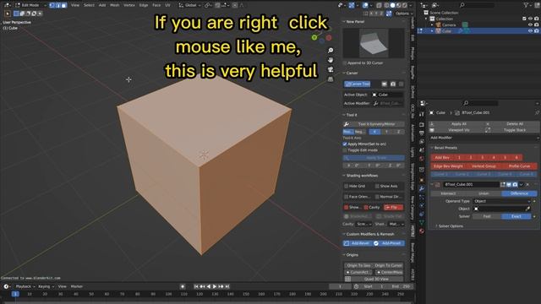The width and height of the screenshot is (541, 304).
Task: Click the viewport pan hand icon
Action: pos(331,60)
